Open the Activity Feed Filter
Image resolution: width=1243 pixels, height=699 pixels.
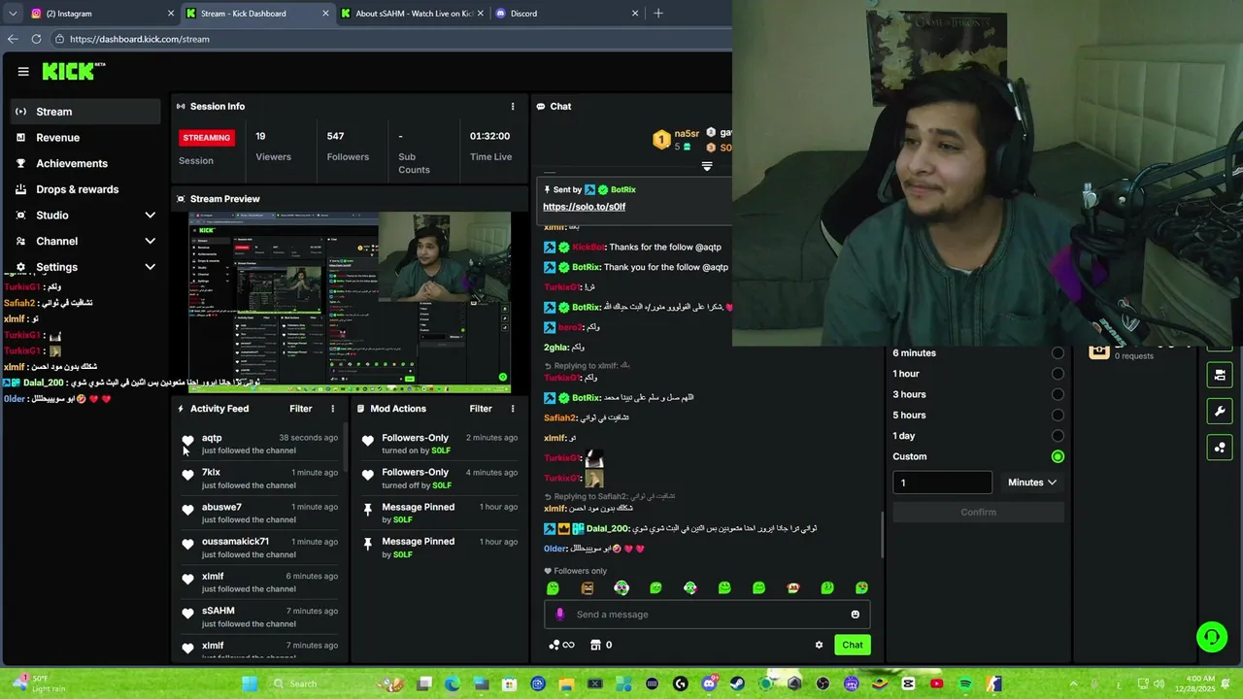coord(301,409)
